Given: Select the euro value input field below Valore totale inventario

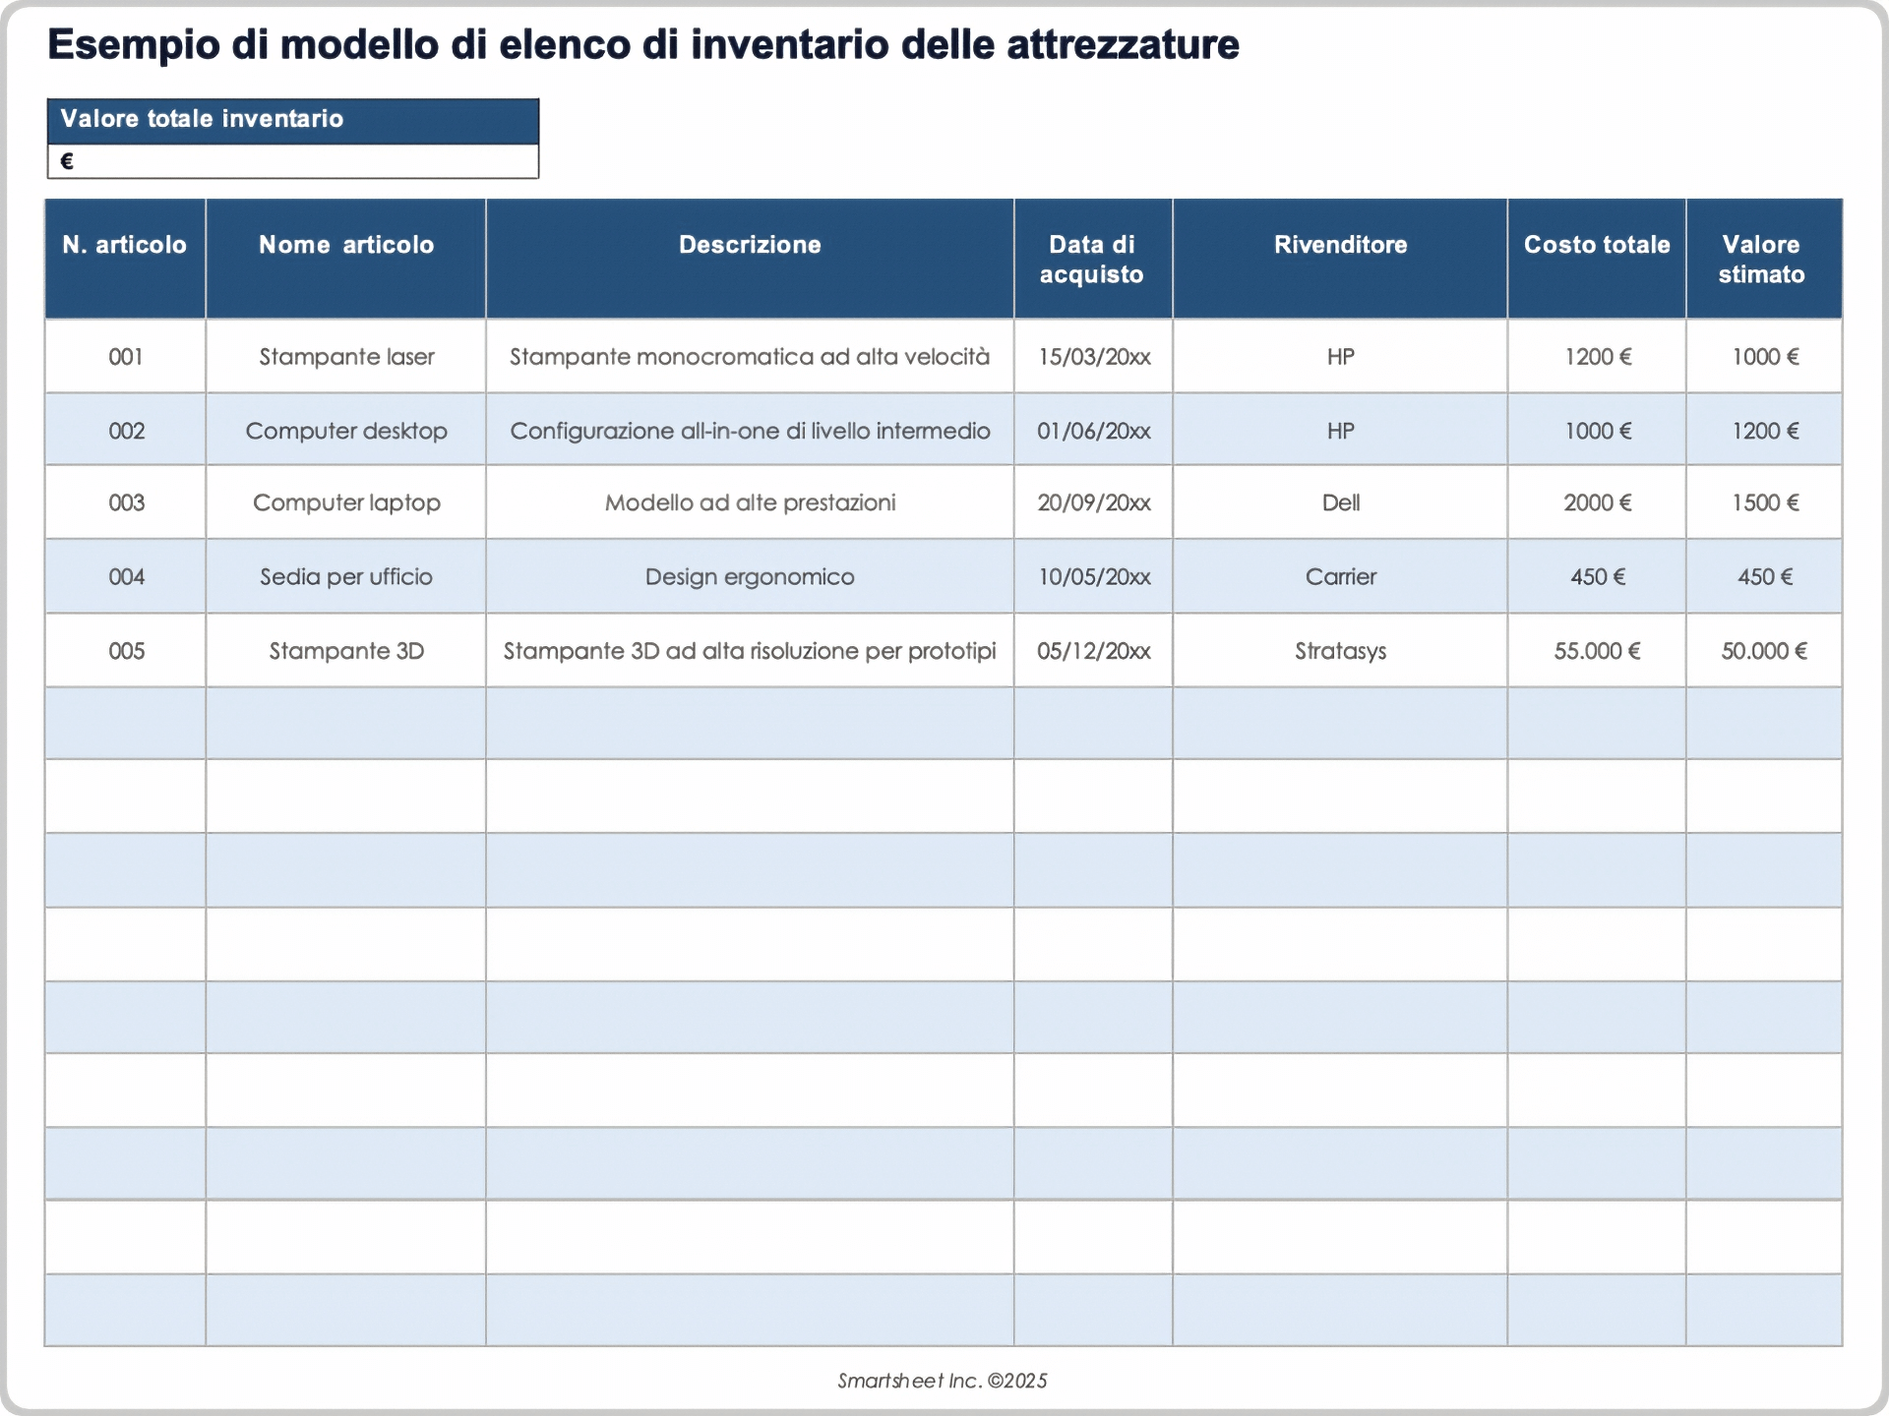Looking at the screenshot, I should (292, 160).
